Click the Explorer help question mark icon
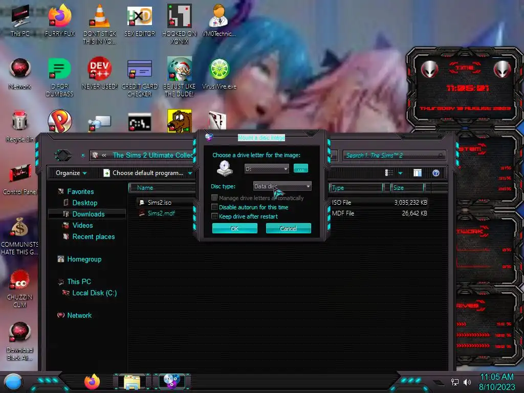This screenshot has width=524, height=393. coord(436,173)
